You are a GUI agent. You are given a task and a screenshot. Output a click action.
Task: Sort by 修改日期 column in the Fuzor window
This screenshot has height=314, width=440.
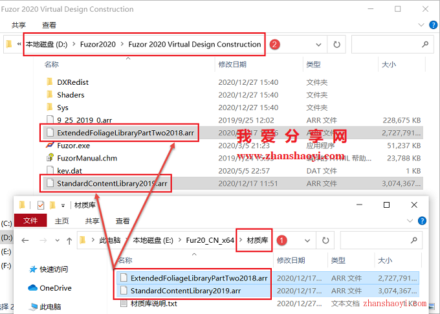(x=232, y=64)
